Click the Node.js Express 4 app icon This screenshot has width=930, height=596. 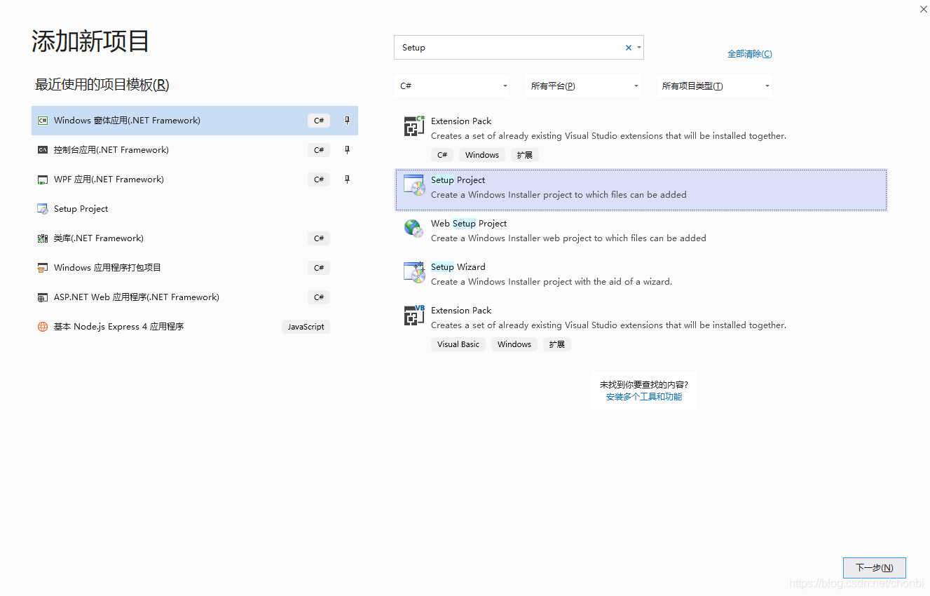coord(43,327)
